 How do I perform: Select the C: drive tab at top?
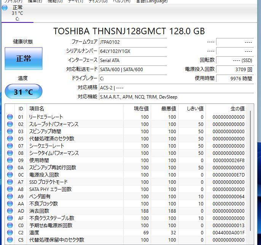(x=18, y=13)
